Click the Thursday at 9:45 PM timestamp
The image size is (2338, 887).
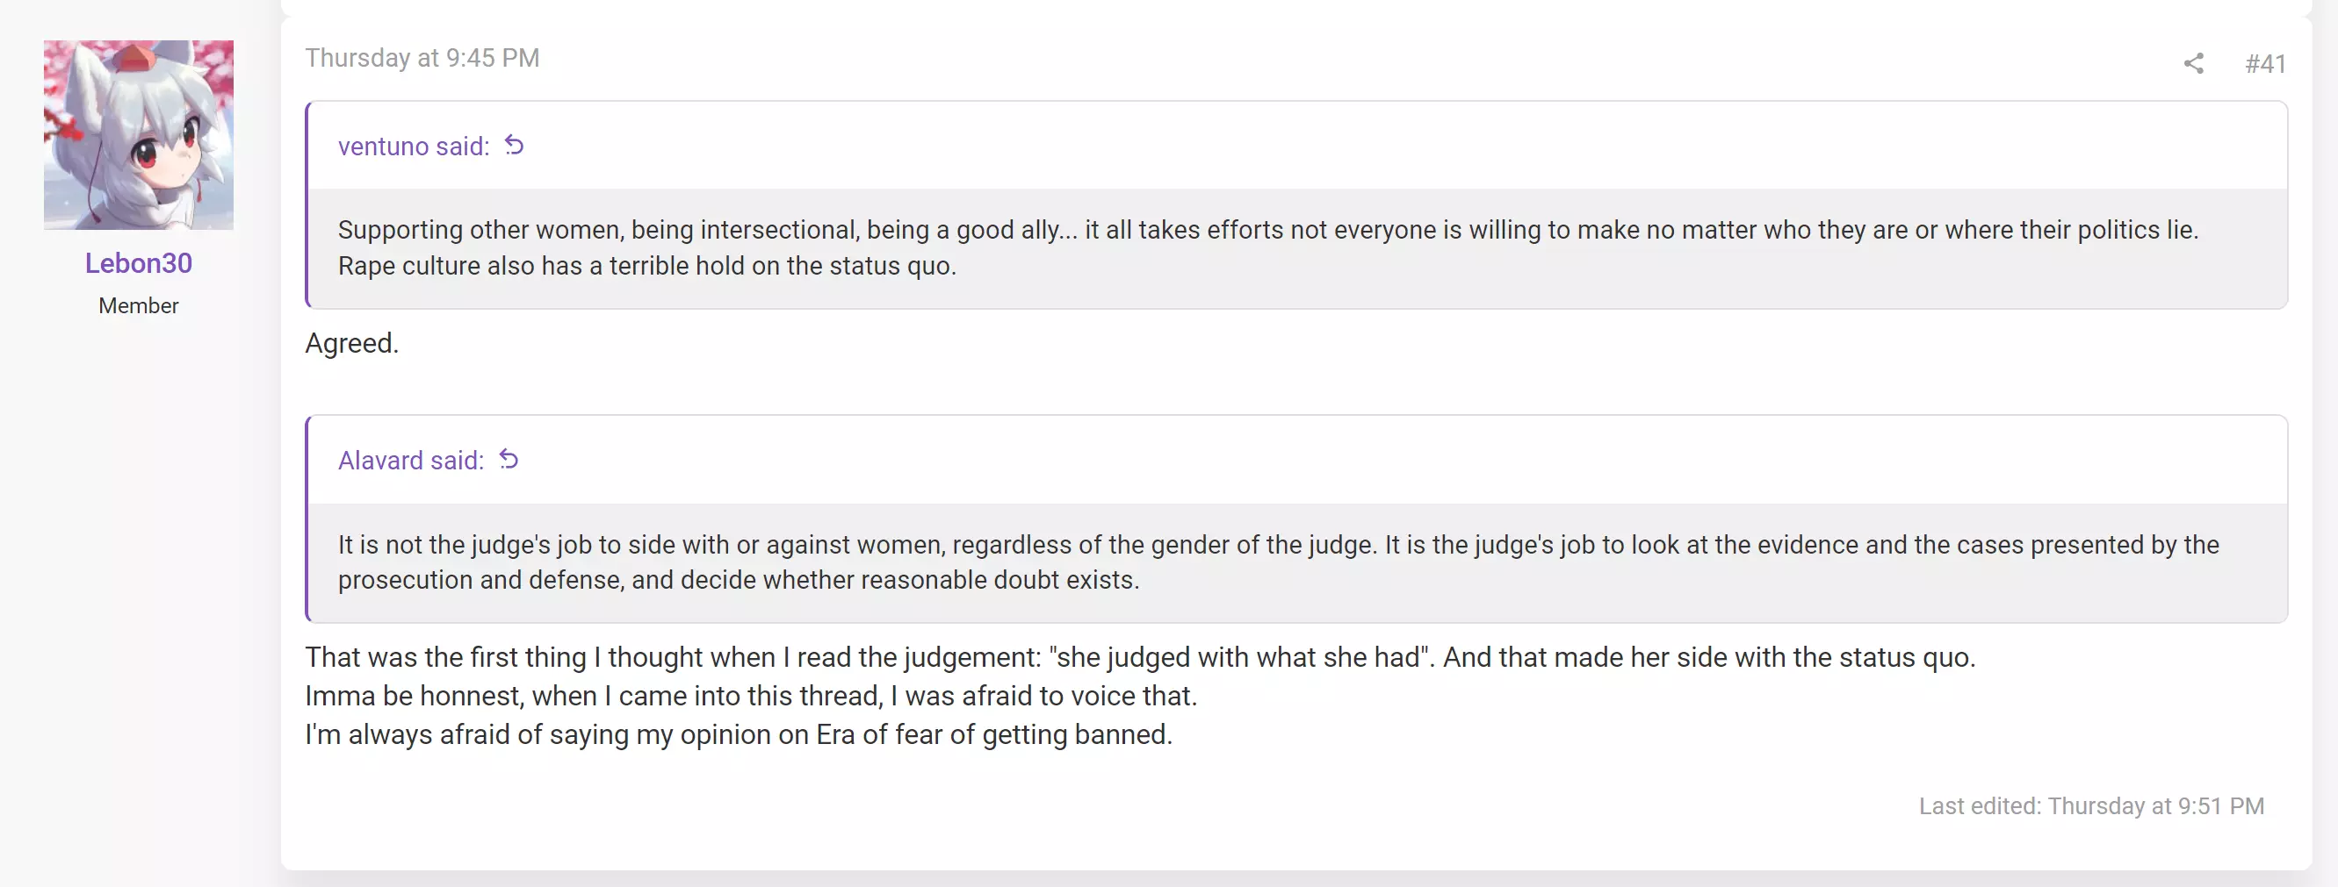tap(422, 58)
